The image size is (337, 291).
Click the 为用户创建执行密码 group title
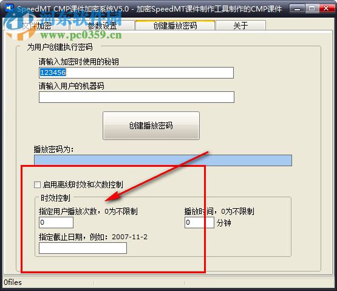coord(60,47)
